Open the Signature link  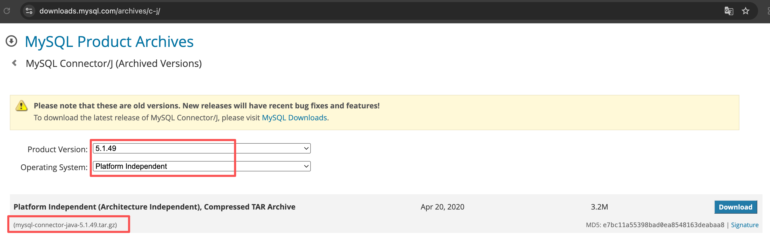pyautogui.click(x=745, y=225)
